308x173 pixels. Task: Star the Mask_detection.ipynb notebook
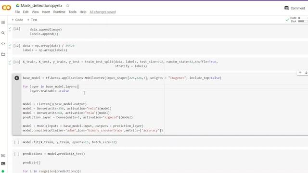point(68,5)
